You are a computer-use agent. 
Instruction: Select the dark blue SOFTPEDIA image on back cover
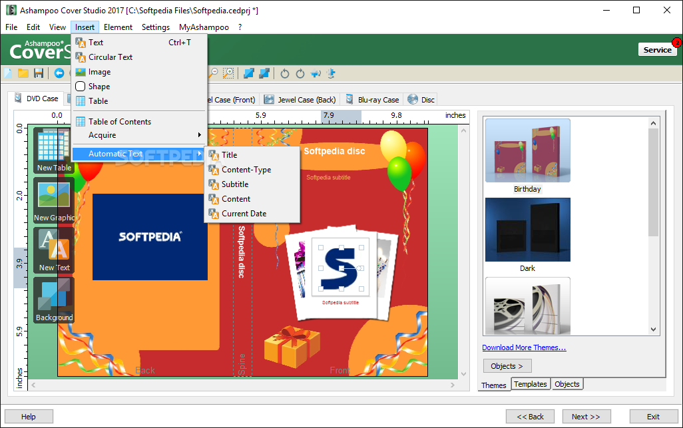coord(150,237)
